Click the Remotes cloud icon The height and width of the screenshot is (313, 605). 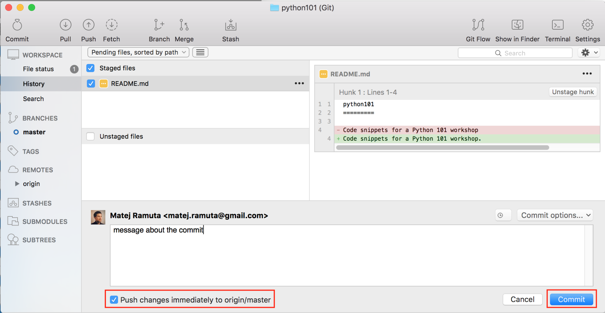tap(13, 169)
